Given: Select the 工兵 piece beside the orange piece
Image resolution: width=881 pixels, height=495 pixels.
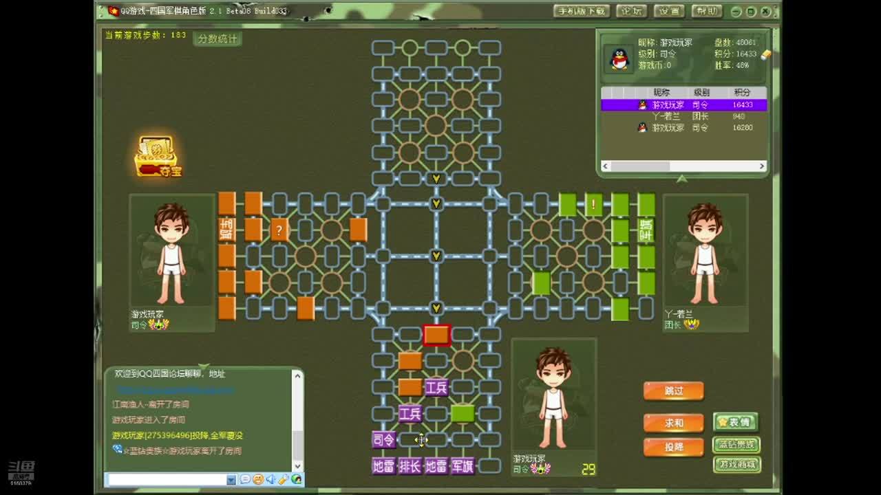Looking at the screenshot, I should 436,388.
